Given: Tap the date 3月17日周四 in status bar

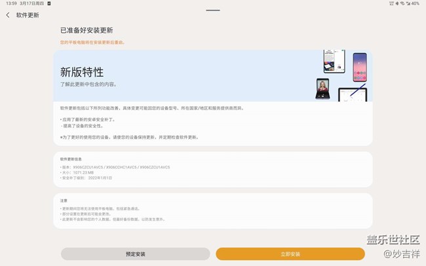Looking at the screenshot, I should click(x=33, y=3).
